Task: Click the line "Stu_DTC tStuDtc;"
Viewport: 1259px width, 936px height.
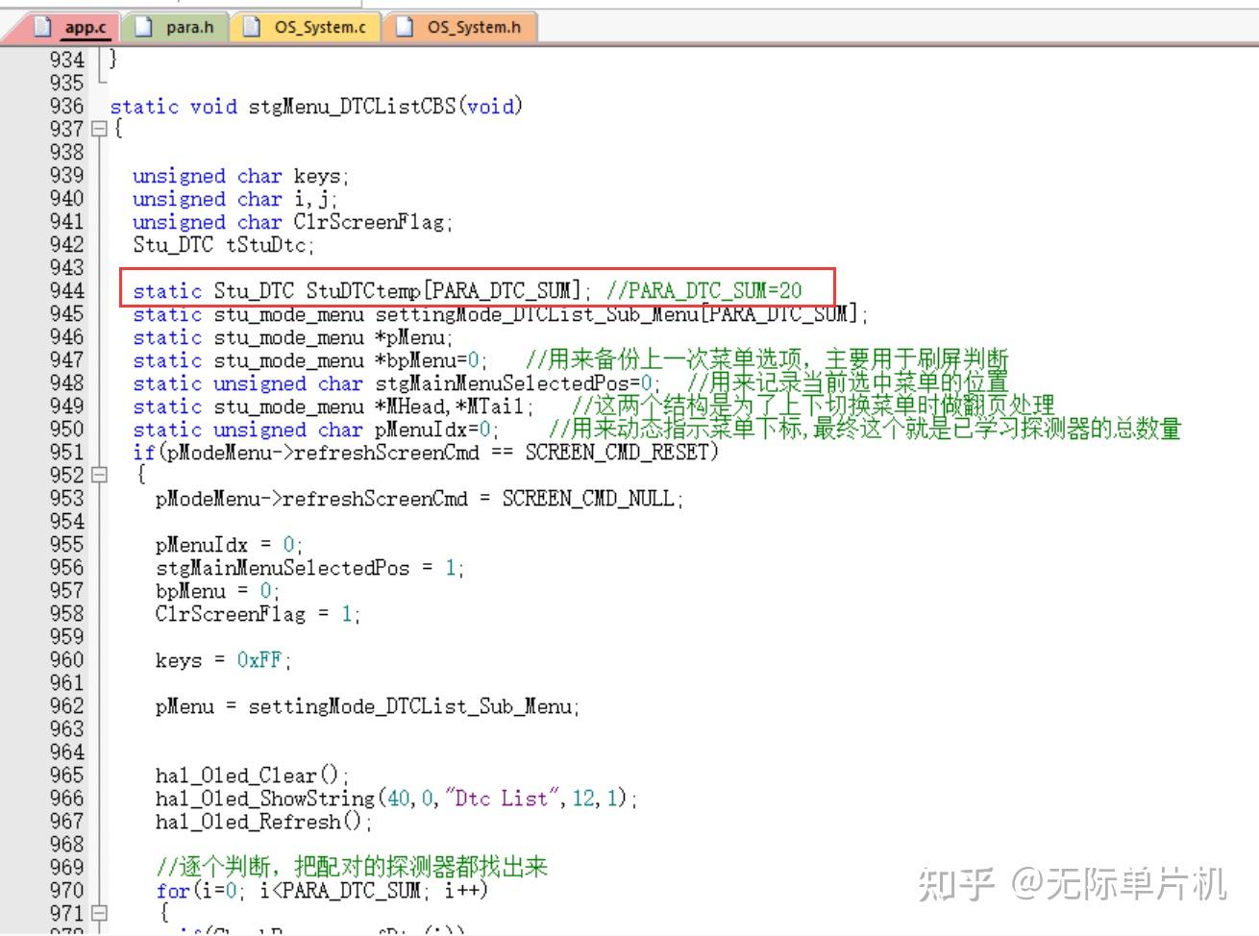Action: 223,245
